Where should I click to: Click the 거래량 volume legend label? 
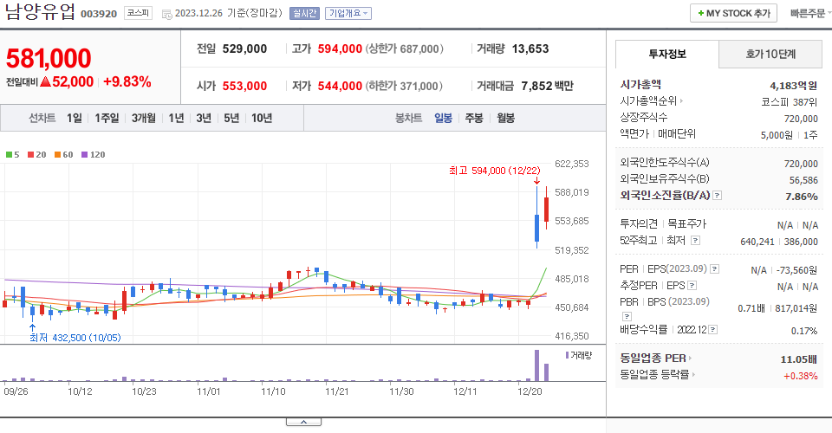tap(579, 355)
